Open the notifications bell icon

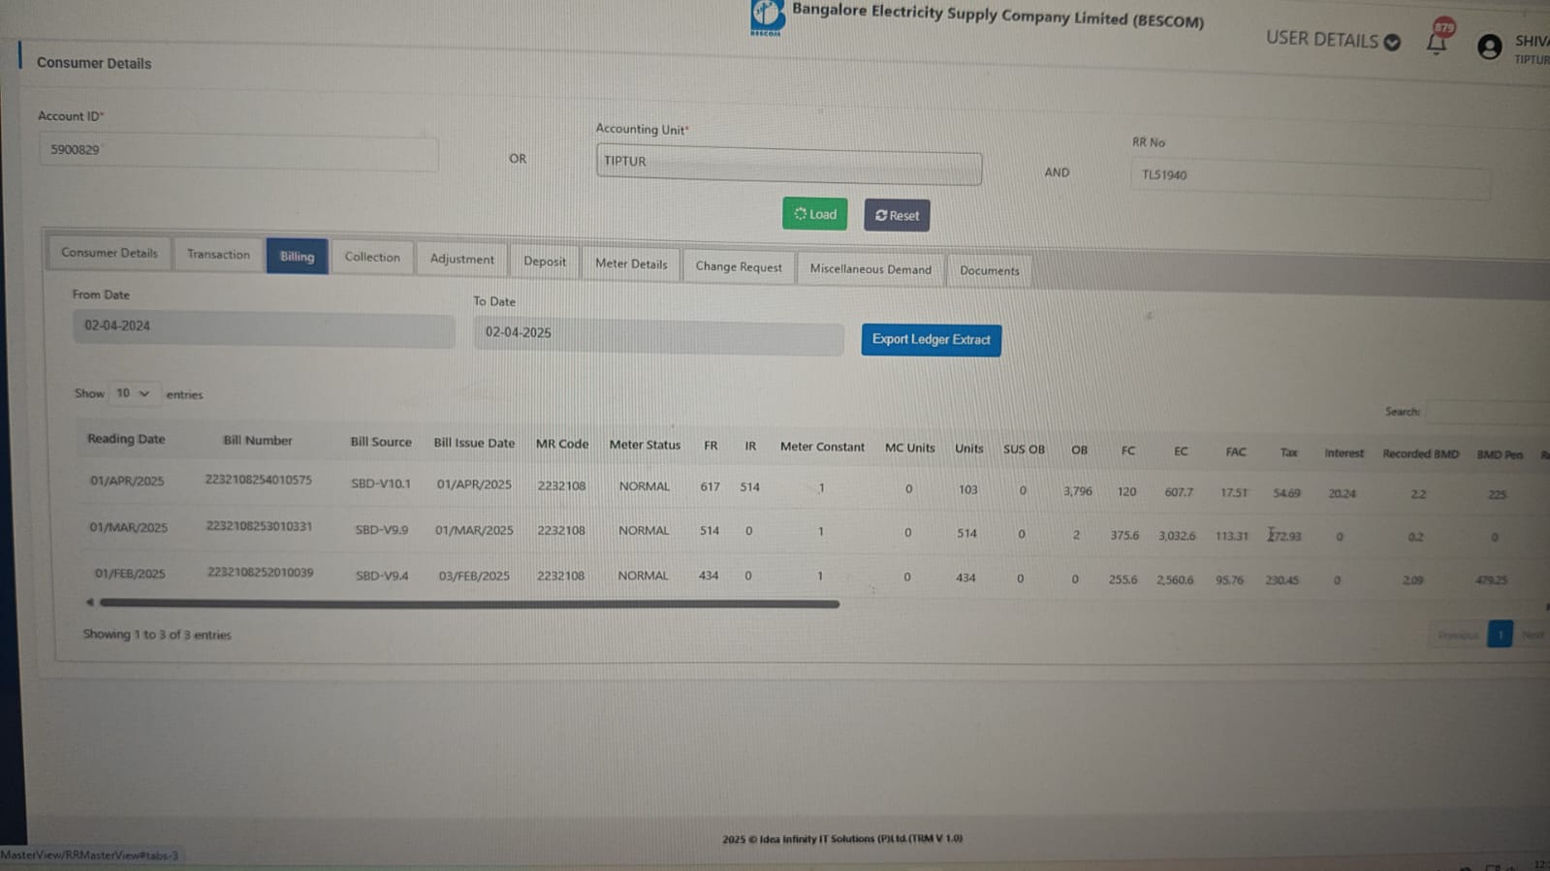coord(1437,42)
